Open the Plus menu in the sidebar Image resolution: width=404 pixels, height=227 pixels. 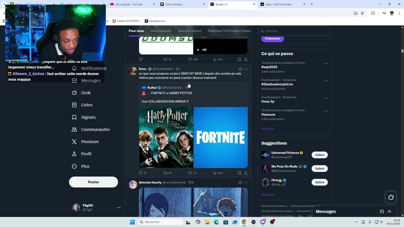point(81,166)
